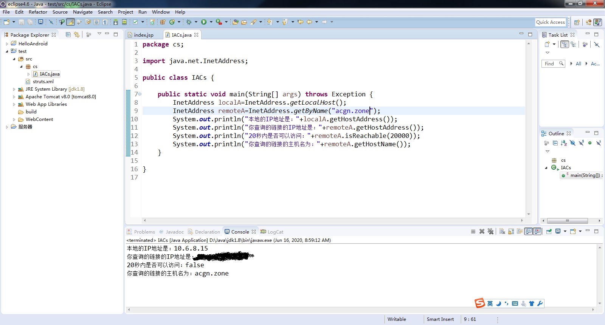Switch to the Javadoc tab
This screenshot has height=325, width=605.
171,232
